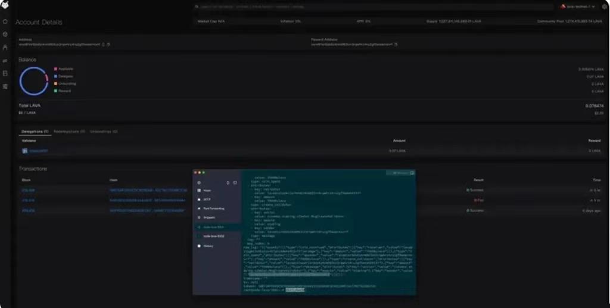Open the network chain selector dropdown
610x308 pixels.
(x=577, y=7)
